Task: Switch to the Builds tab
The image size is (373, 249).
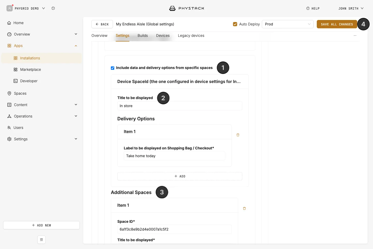Action: pos(143,36)
